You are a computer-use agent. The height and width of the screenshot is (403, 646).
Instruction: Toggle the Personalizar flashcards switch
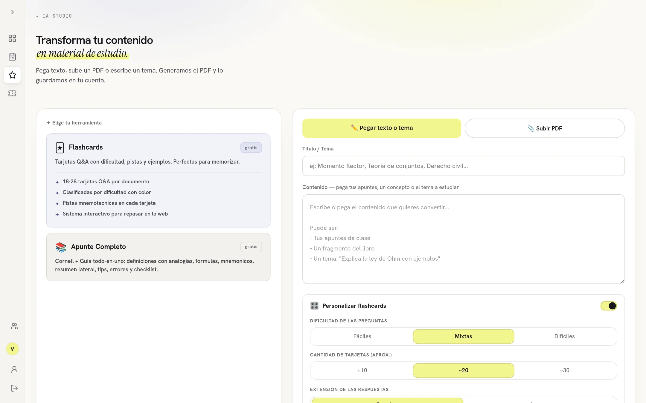[609, 306]
